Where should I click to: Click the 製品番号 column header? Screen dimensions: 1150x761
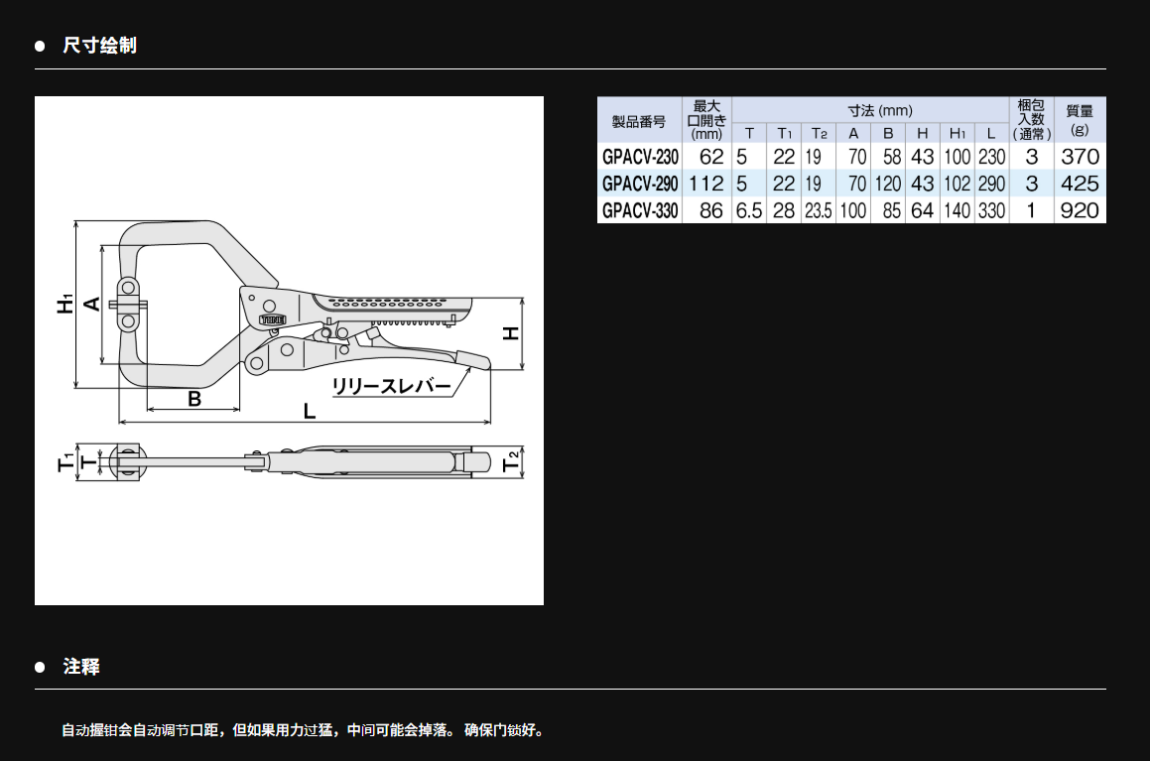[639, 121]
